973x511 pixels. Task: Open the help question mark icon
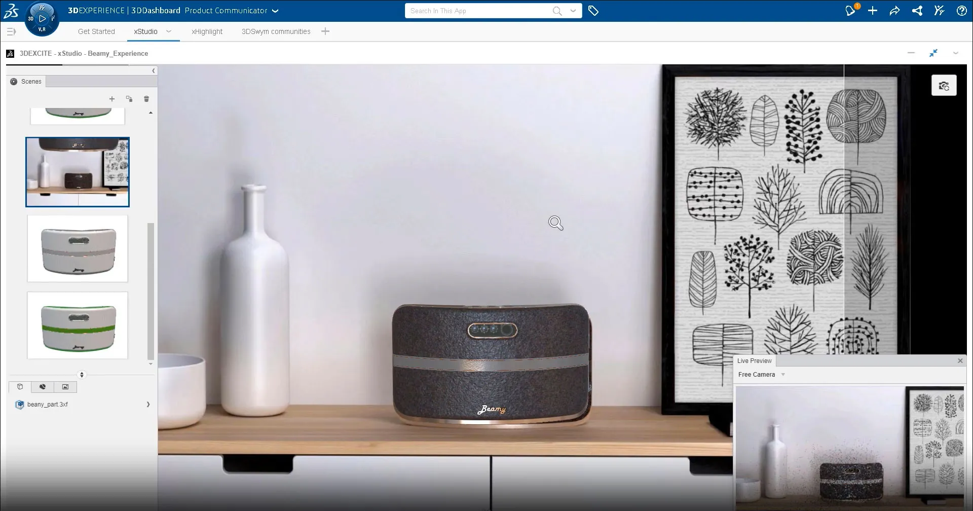point(961,11)
